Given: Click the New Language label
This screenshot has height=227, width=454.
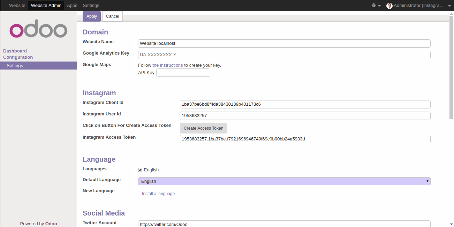Looking at the screenshot, I should 99,191.
